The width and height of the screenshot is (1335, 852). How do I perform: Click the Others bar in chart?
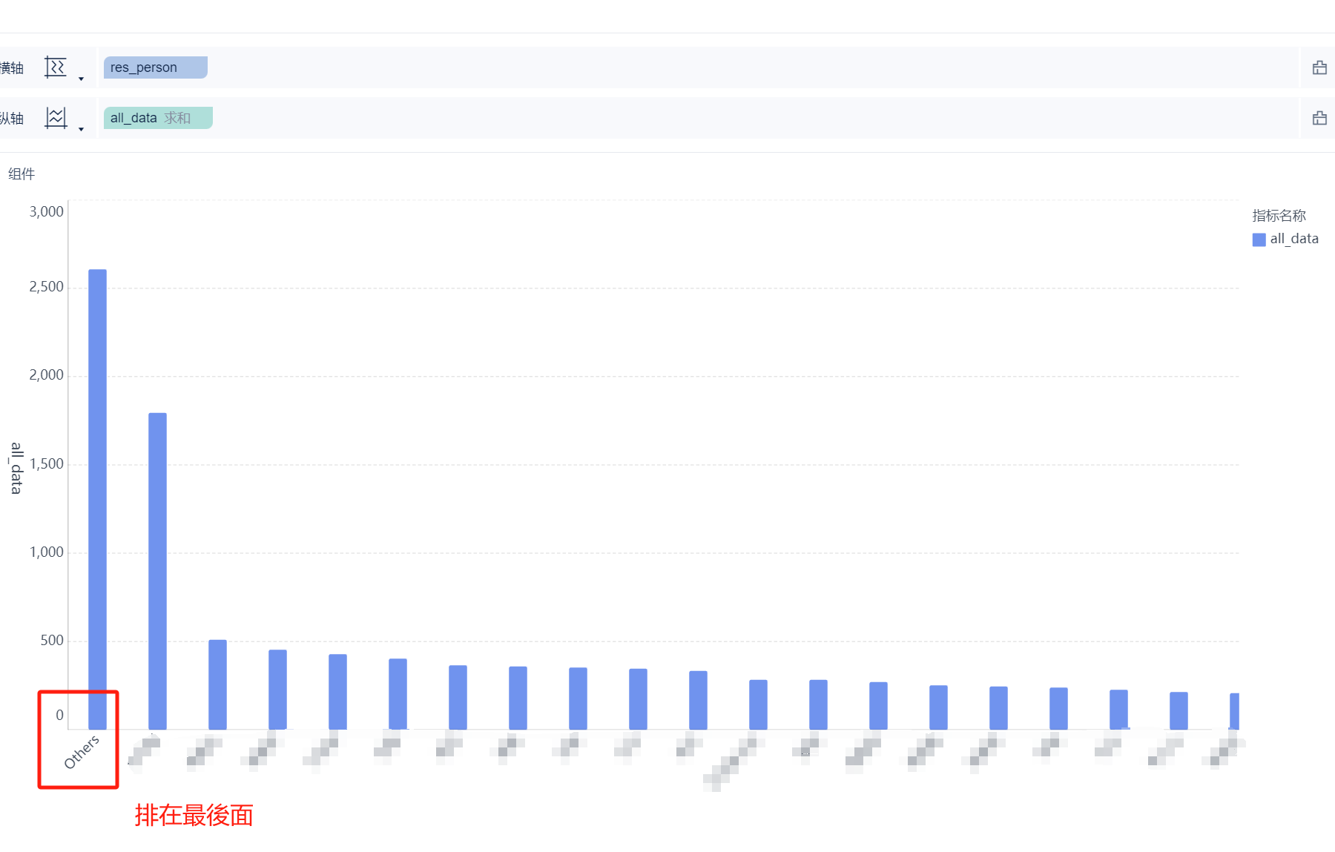click(x=97, y=499)
